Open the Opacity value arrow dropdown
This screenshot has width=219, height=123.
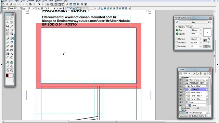tap(201, 34)
